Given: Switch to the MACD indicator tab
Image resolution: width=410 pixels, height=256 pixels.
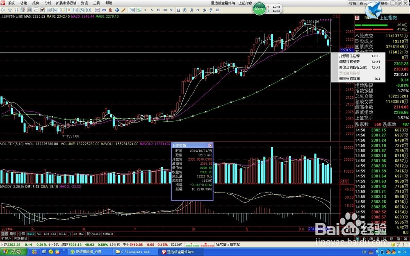Looking at the screenshot, I should 31,234.
